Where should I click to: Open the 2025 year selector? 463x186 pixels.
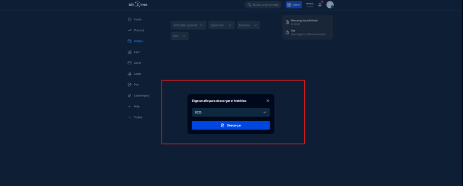[x=231, y=112]
